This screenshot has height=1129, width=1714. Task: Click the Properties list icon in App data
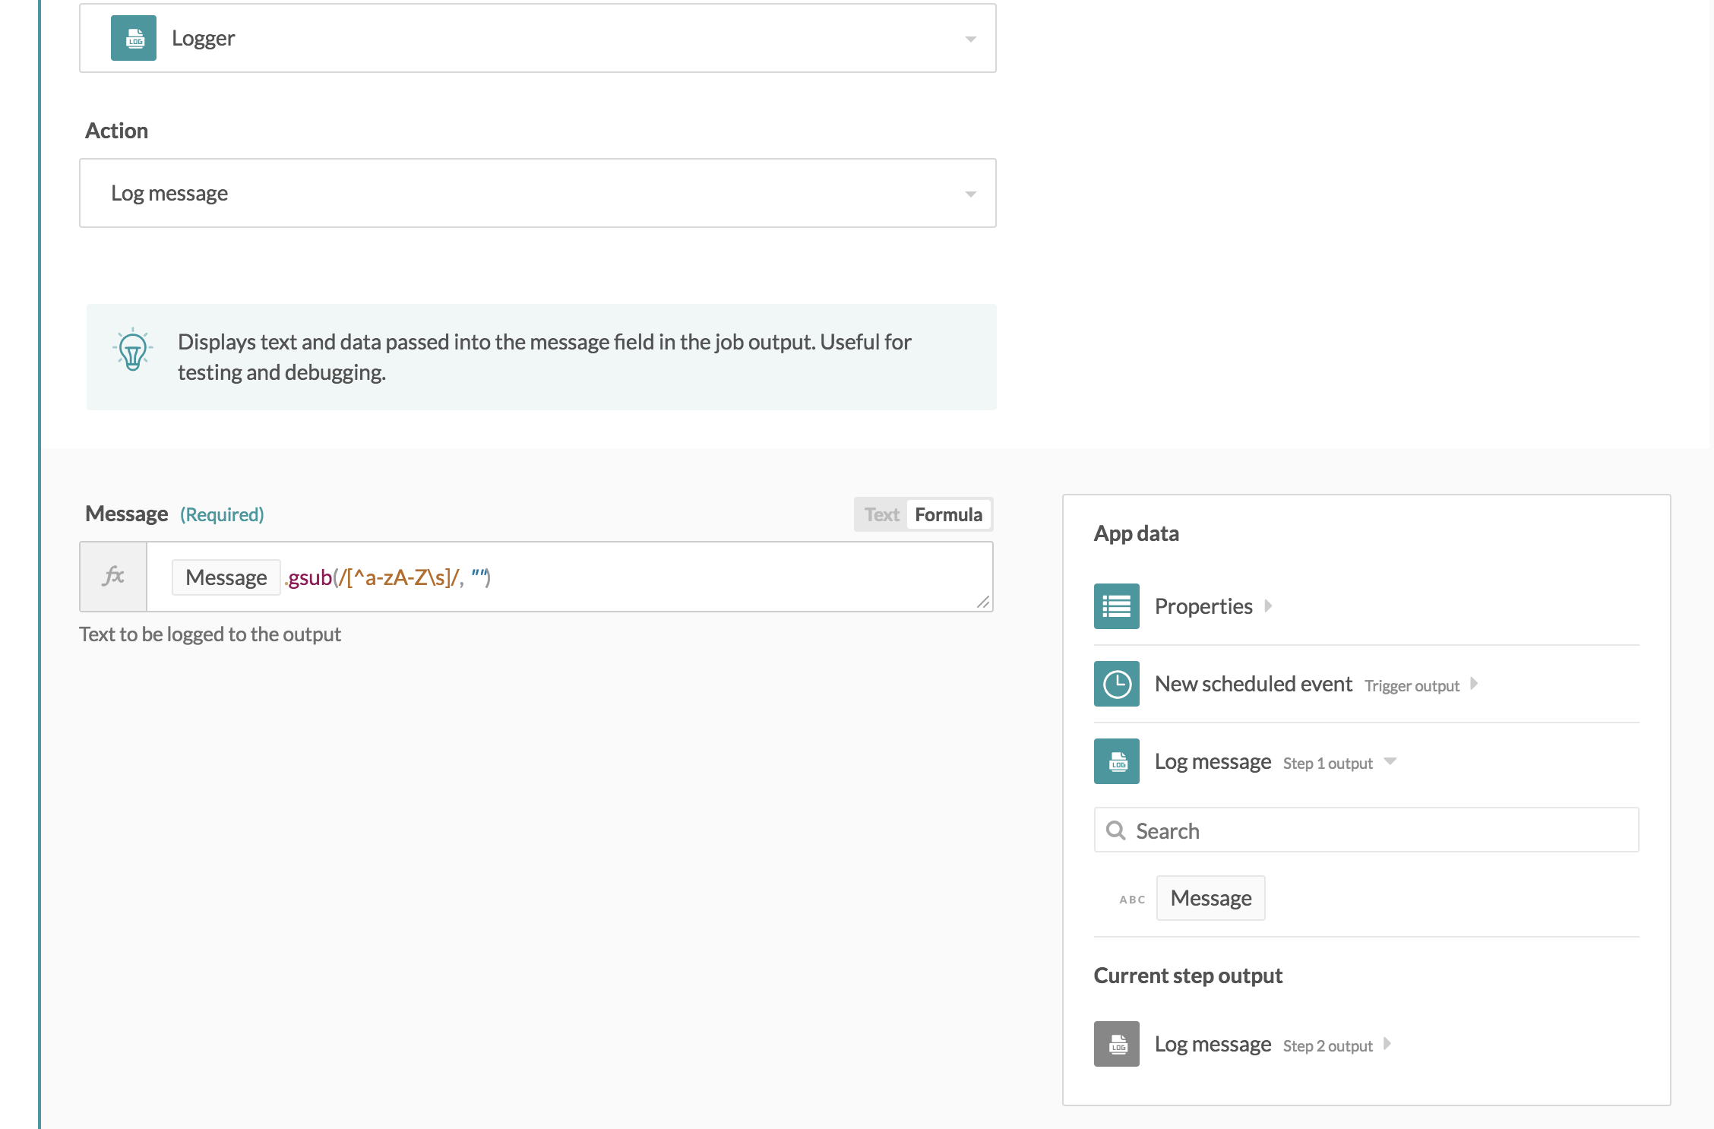[x=1116, y=606]
